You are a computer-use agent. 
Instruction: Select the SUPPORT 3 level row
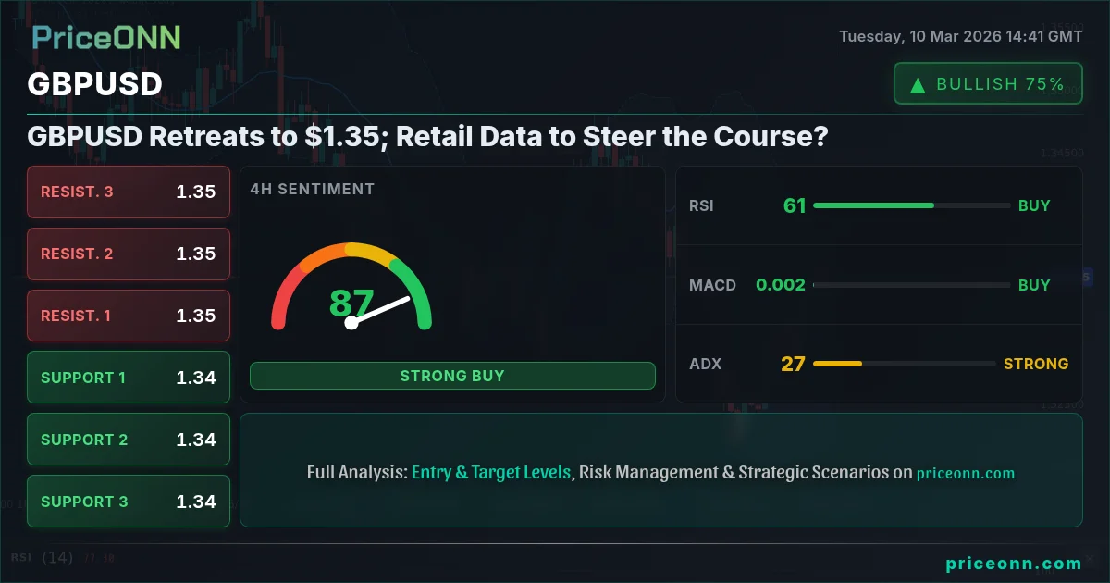click(x=129, y=502)
